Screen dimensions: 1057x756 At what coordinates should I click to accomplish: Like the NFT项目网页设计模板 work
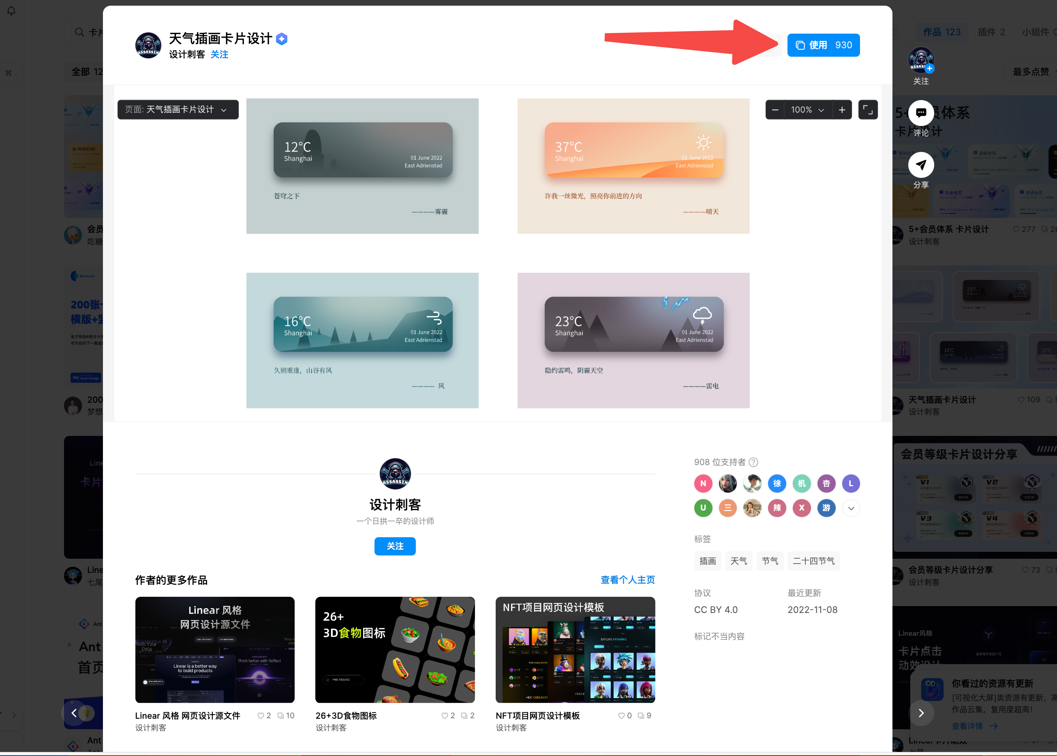pos(621,715)
